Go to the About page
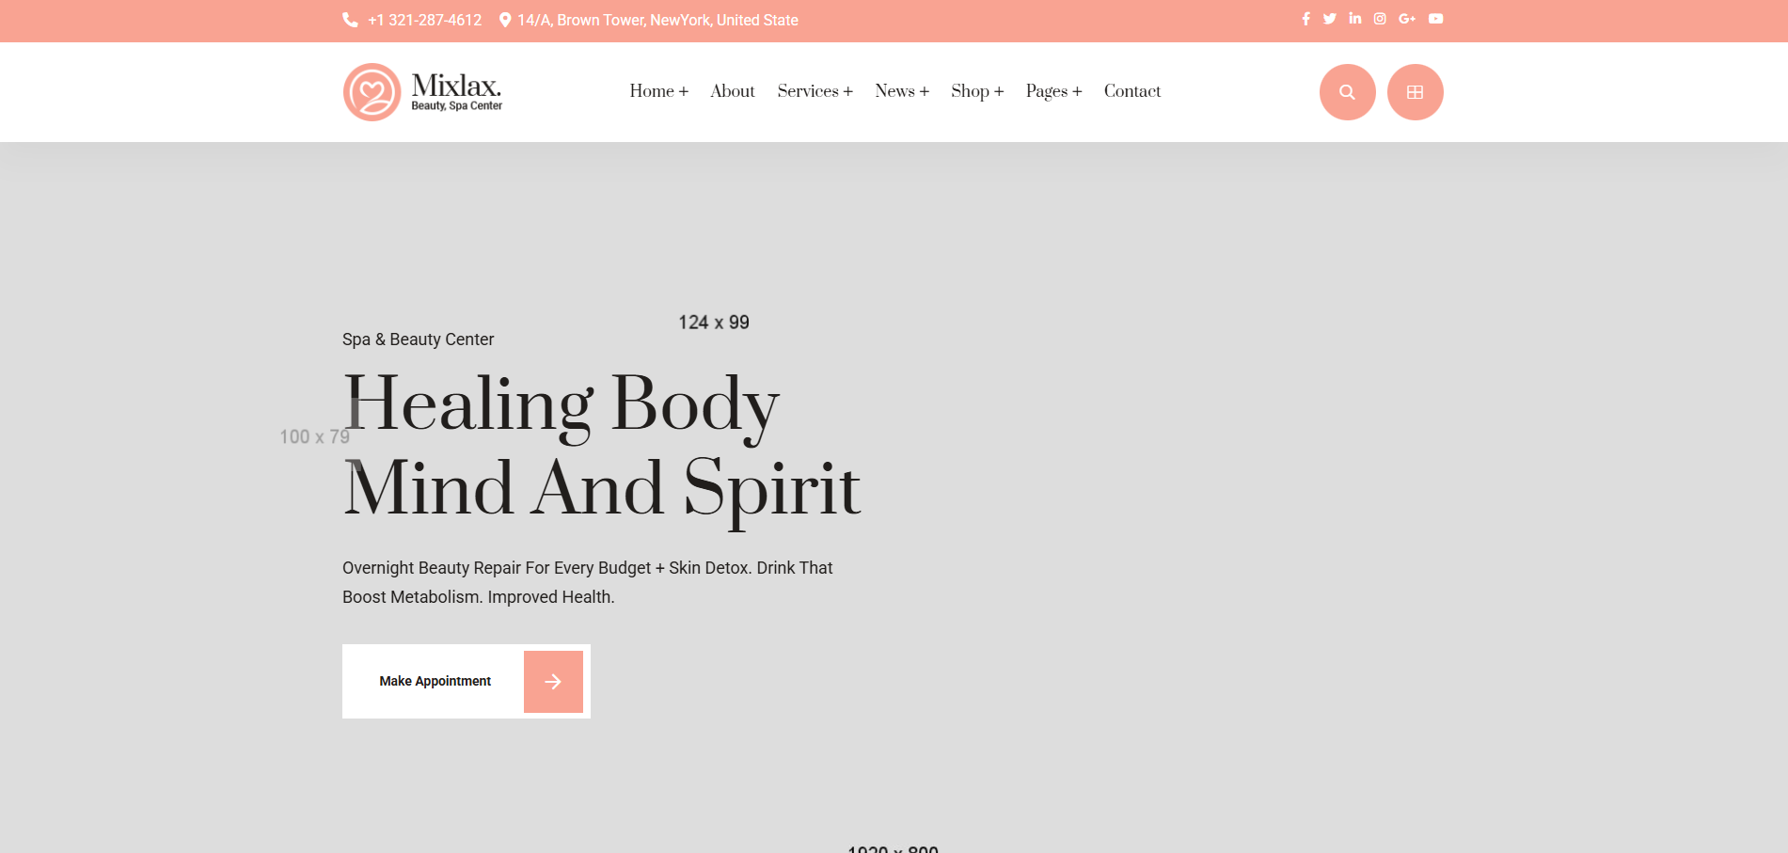1788x853 pixels. click(x=732, y=91)
